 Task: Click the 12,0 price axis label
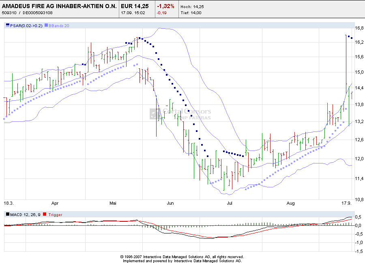pyautogui.click(x=359, y=159)
